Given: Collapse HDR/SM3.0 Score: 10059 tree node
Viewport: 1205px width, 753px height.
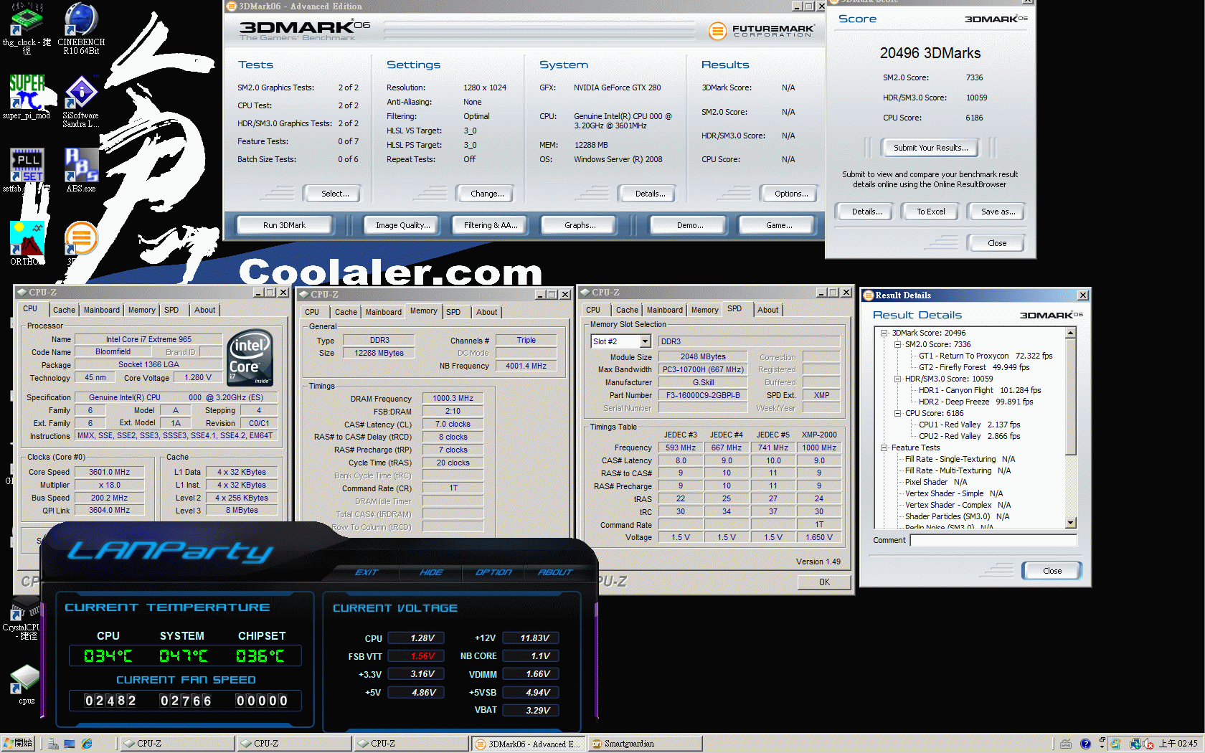Looking at the screenshot, I should tap(897, 379).
